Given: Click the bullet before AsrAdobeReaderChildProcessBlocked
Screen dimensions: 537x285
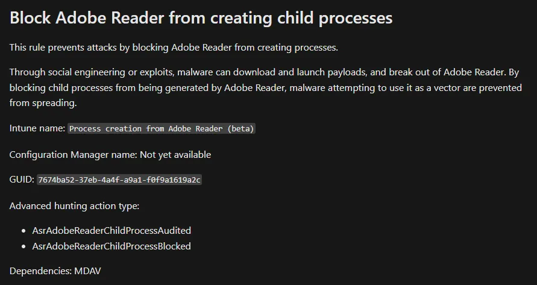Looking at the screenshot, I should tap(24, 246).
